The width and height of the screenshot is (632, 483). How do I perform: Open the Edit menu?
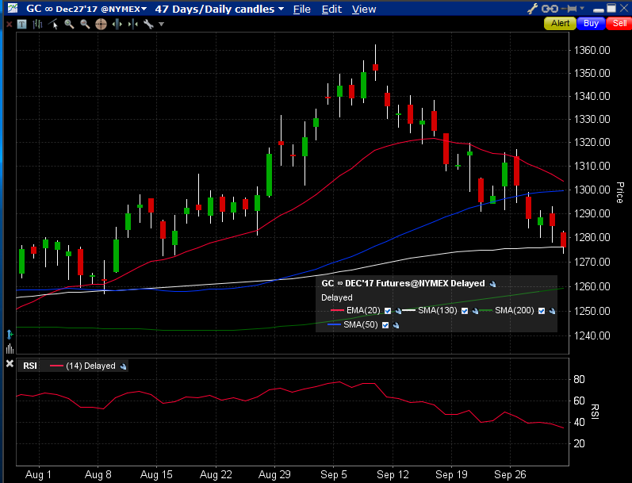click(331, 10)
